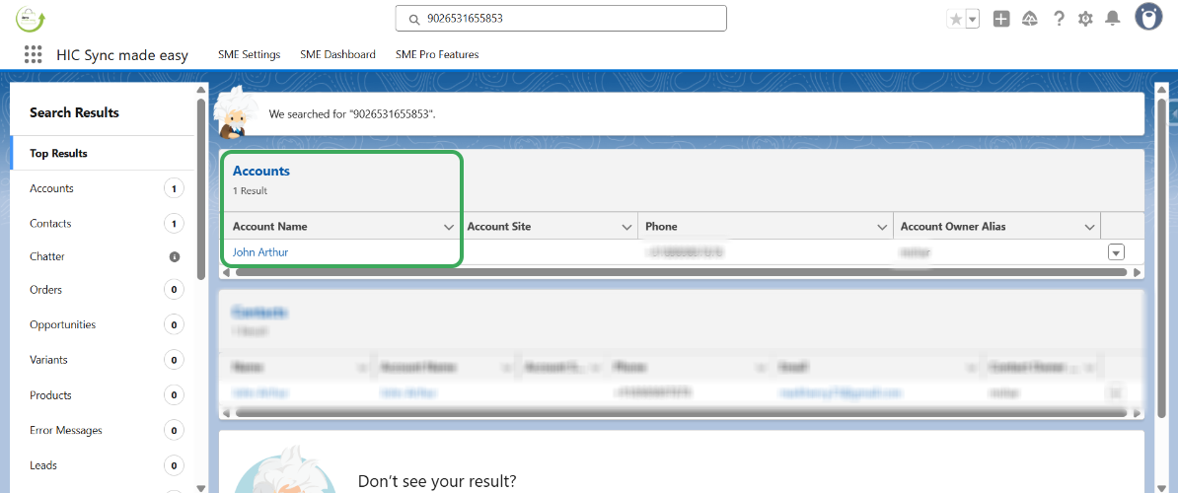
Task: Open the help question mark icon
Action: coord(1059,19)
